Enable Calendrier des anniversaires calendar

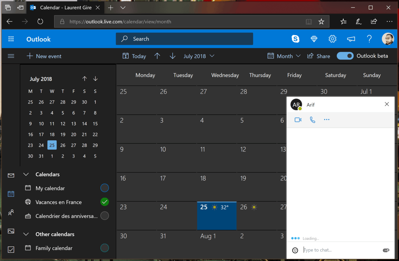104,216
